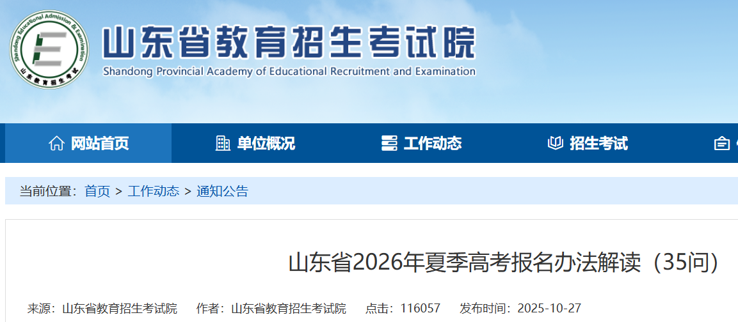Open the 网站首页 navigation menu item
738x322 pixels.
click(99, 143)
